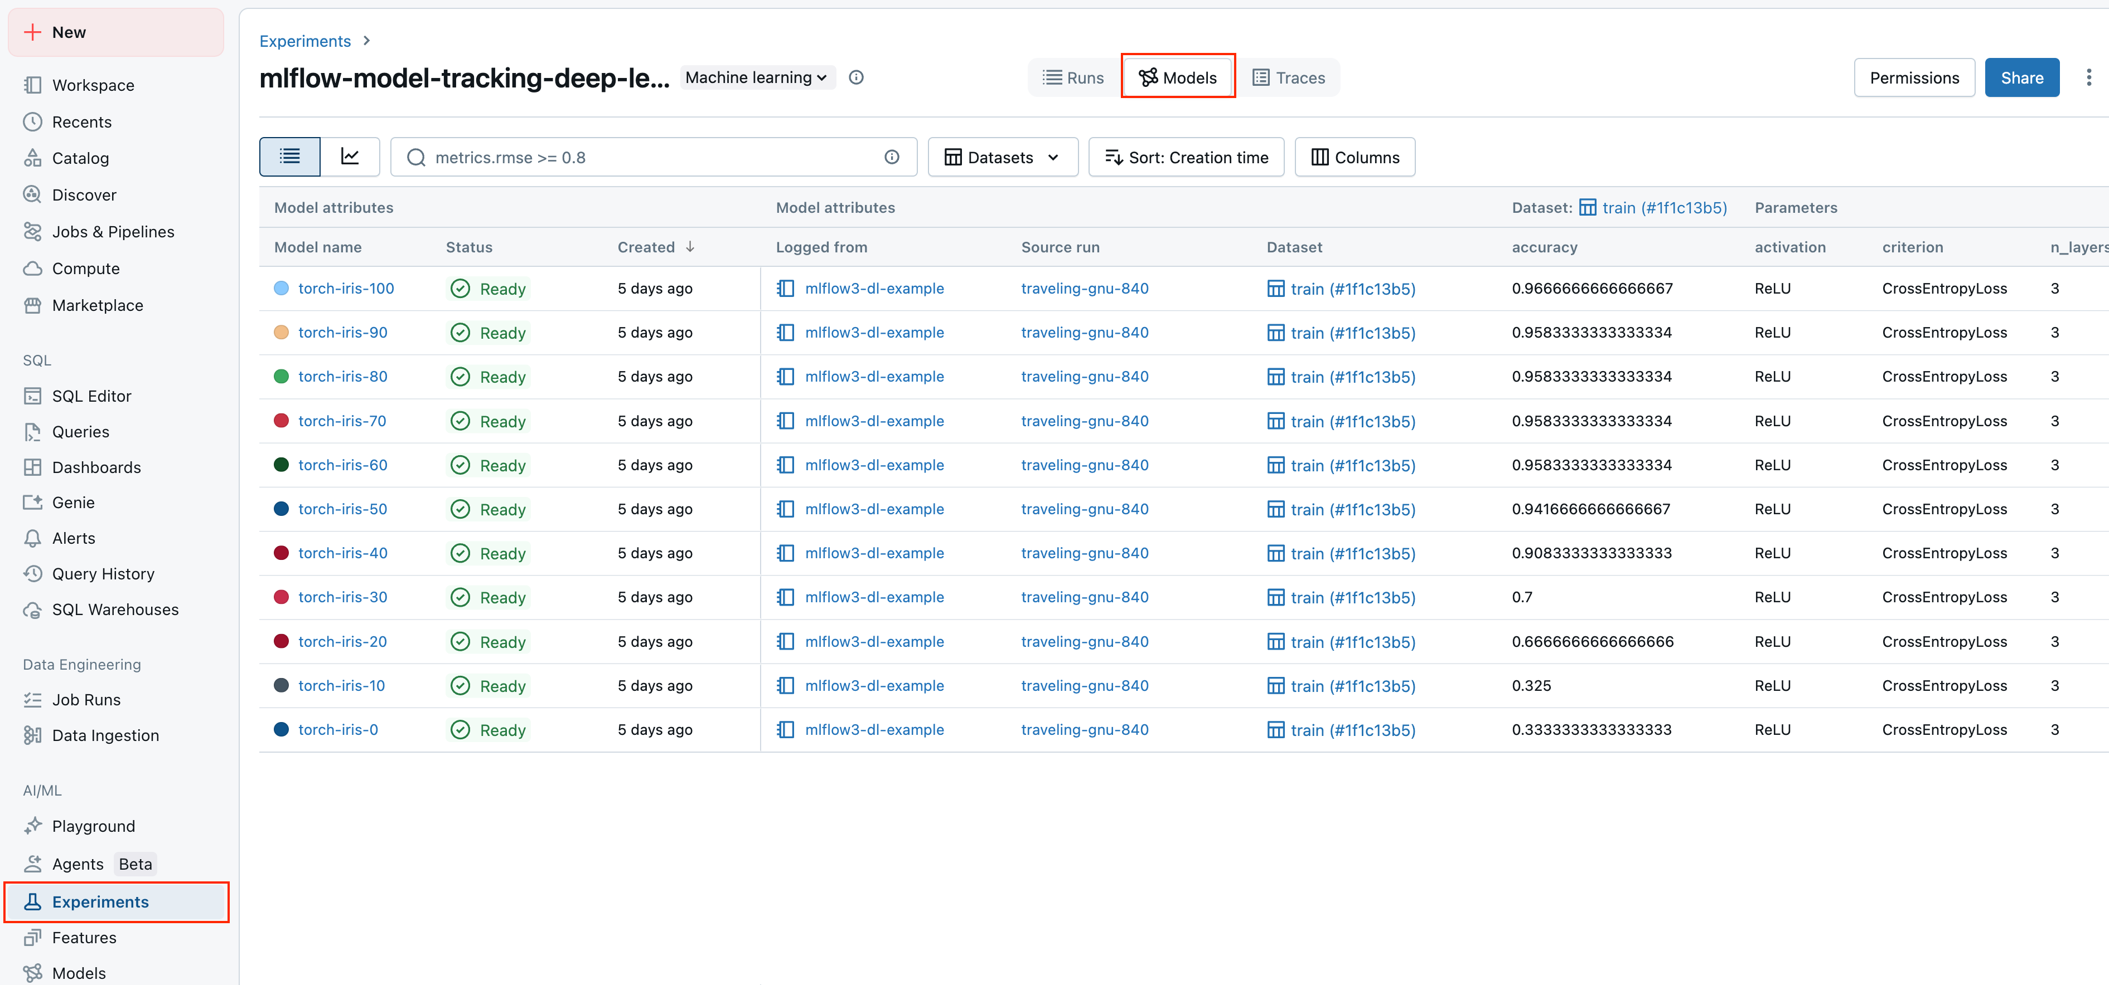Open the torch-iris-100 model link
This screenshot has width=2109, height=985.
point(346,288)
